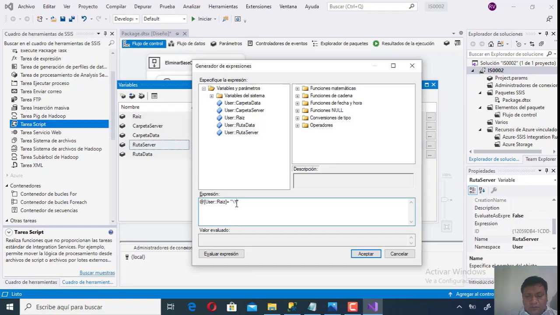
Task: Click Windows Start button
Action: 10,307
